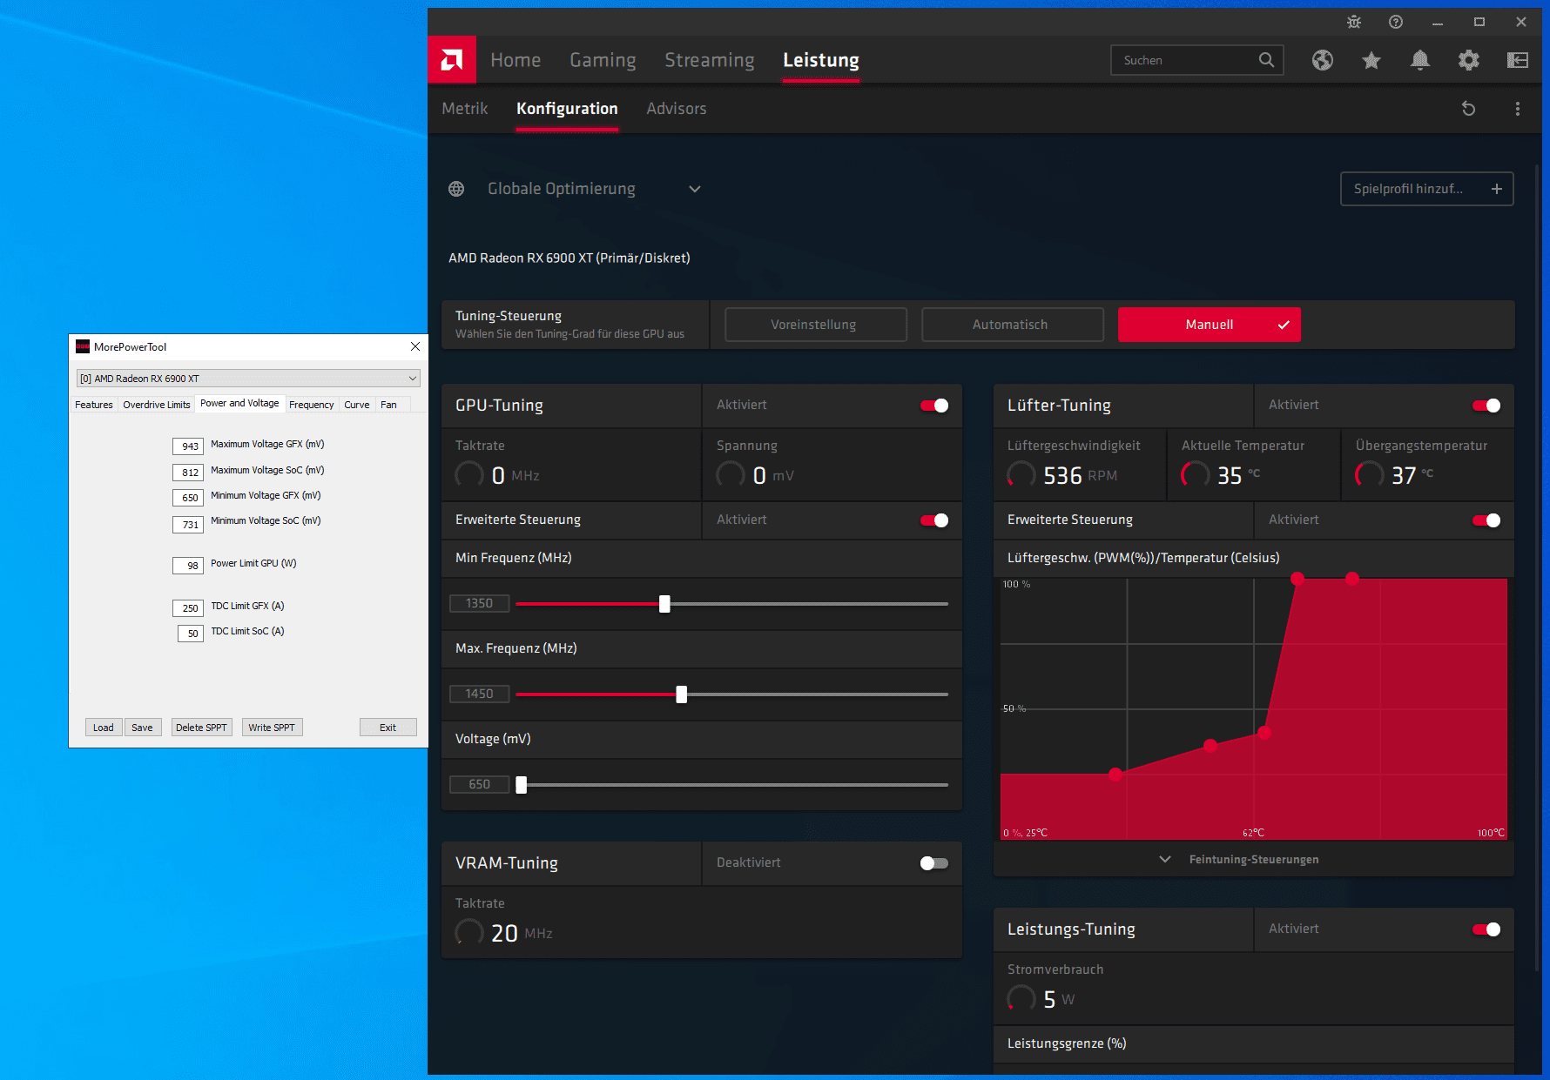Click TDC Limit SoC field 50
Image resolution: width=1550 pixels, height=1080 pixels.
191,634
